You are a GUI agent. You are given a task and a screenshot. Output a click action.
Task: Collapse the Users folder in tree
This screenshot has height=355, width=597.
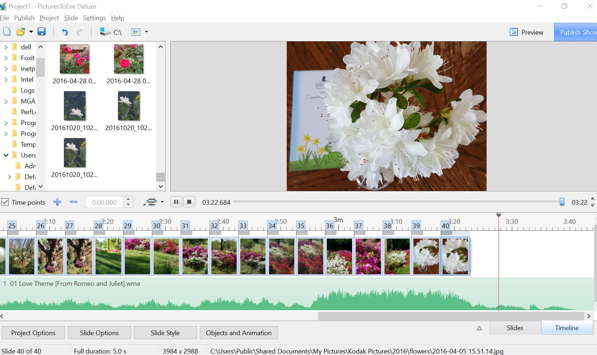pyautogui.click(x=6, y=155)
